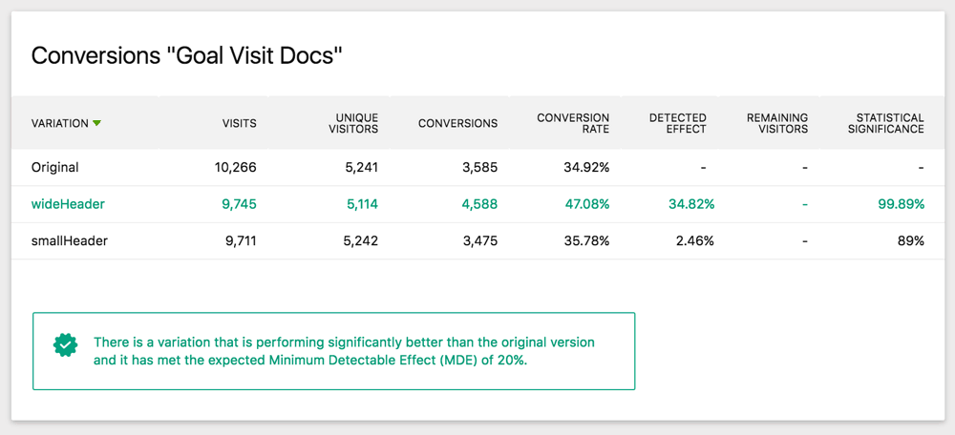
Task: Open the smallHeader variation
Action: 69,240
